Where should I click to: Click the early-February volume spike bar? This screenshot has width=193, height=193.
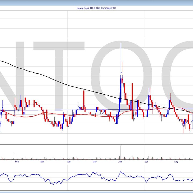point(15,157)
